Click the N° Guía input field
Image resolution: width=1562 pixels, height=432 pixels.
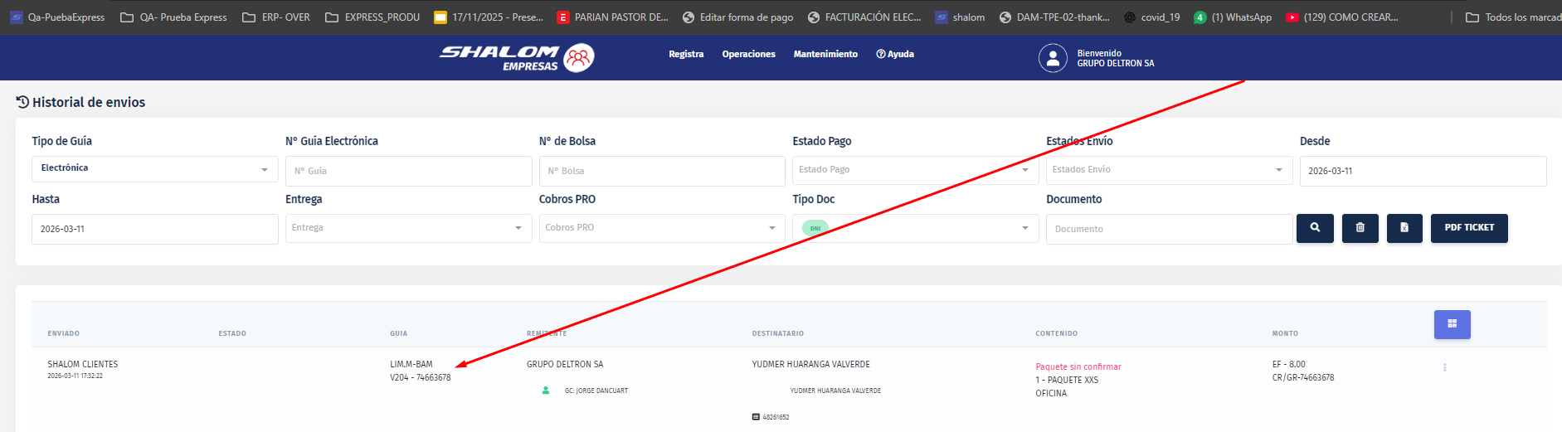click(407, 171)
